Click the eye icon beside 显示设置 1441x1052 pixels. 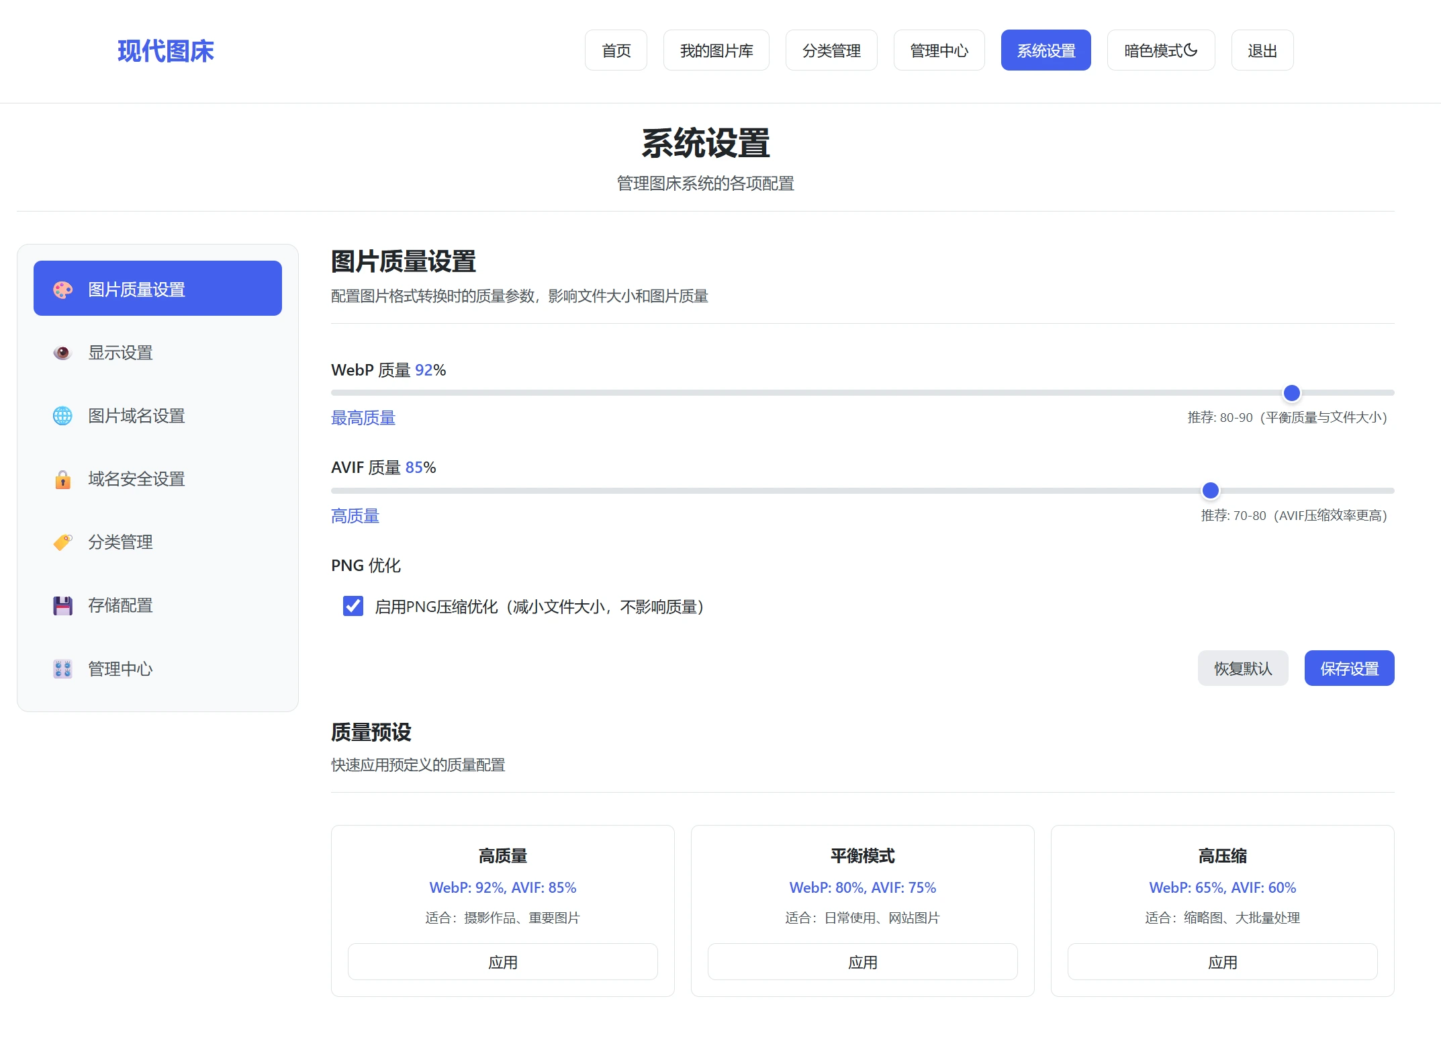pyautogui.click(x=62, y=353)
